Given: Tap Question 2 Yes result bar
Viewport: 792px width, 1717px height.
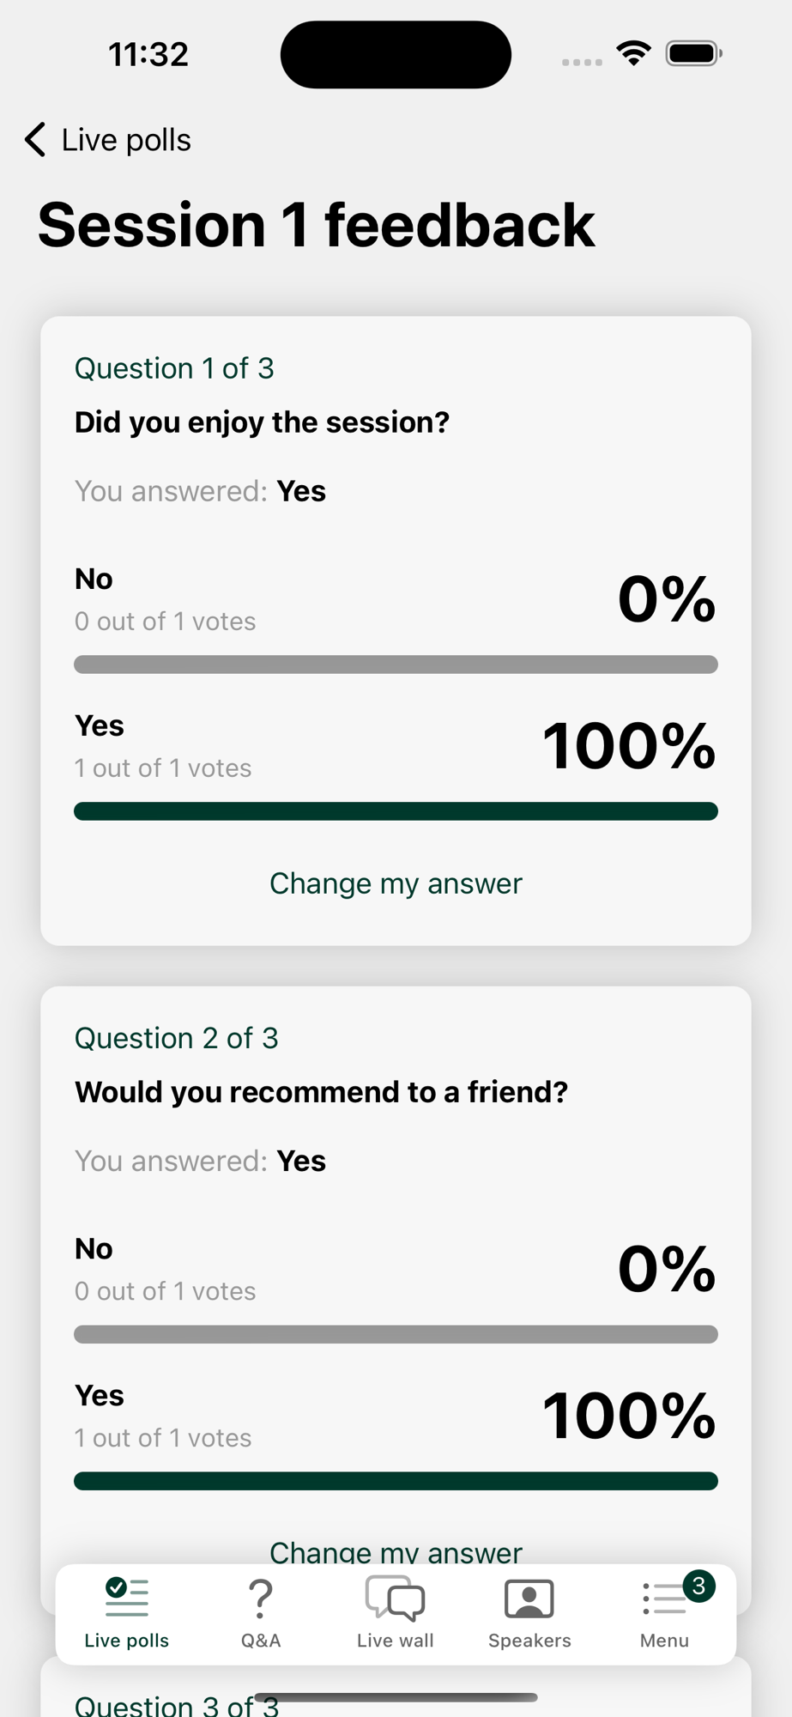Looking at the screenshot, I should [396, 1481].
